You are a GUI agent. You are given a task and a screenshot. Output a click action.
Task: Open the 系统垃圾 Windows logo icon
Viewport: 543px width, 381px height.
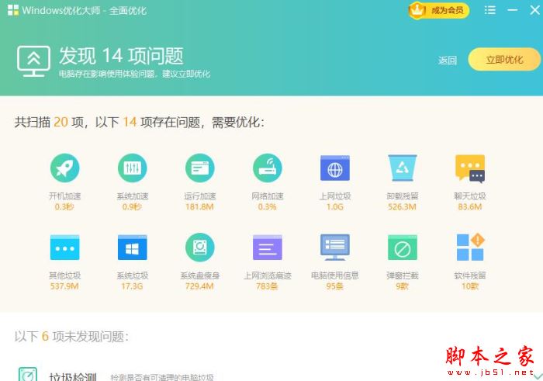click(133, 248)
